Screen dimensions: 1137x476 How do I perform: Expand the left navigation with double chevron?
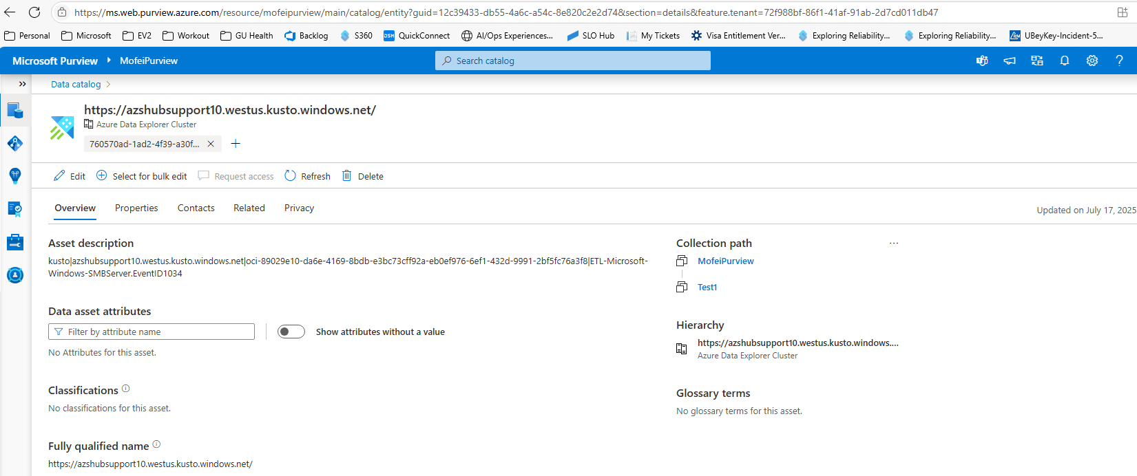[x=22, y=84]
